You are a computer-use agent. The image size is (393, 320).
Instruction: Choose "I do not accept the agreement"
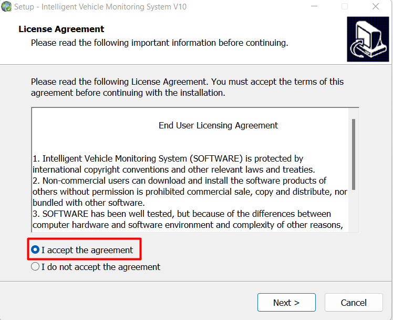pyautogui.click(x=36, y=267)
